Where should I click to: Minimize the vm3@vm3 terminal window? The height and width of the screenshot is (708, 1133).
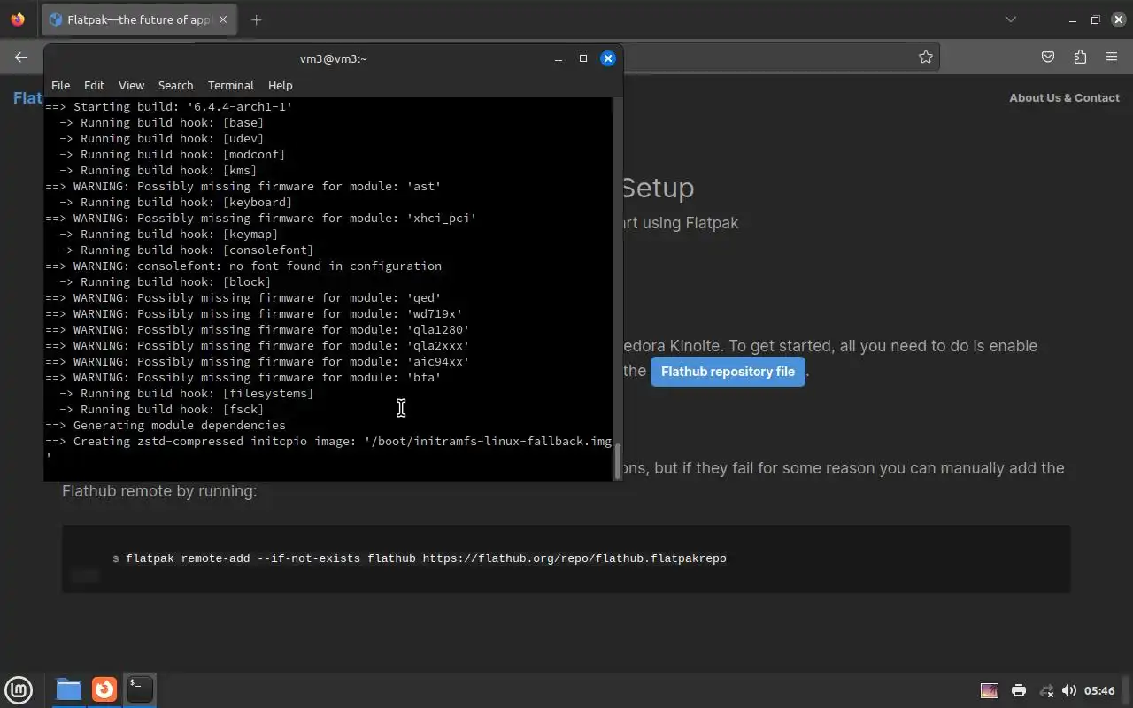pos(559,58)
